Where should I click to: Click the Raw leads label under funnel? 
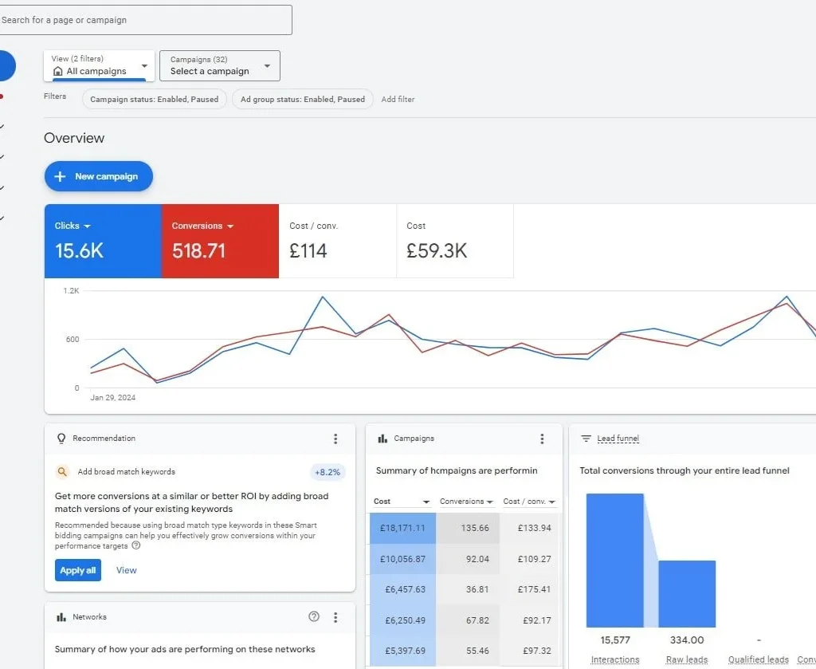point(687,659)
